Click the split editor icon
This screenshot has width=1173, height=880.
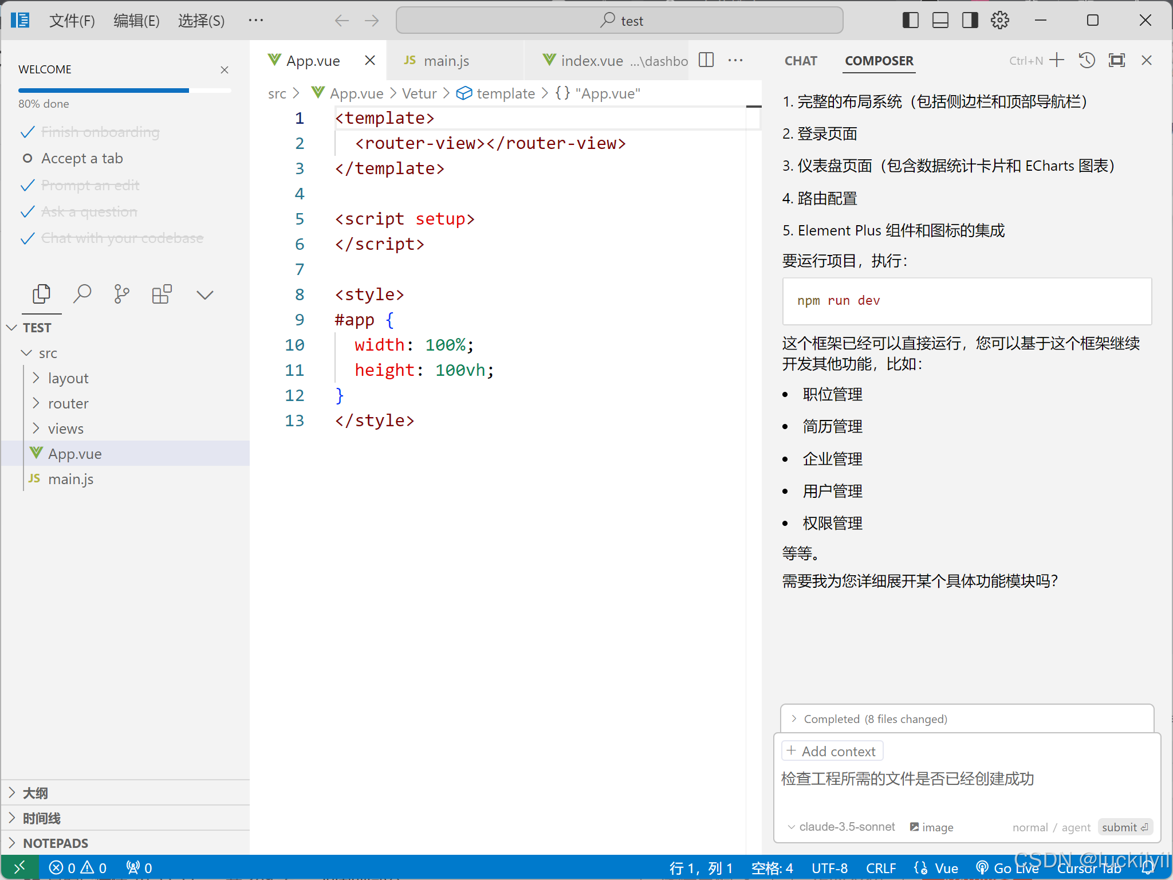(x=706, y=60)
